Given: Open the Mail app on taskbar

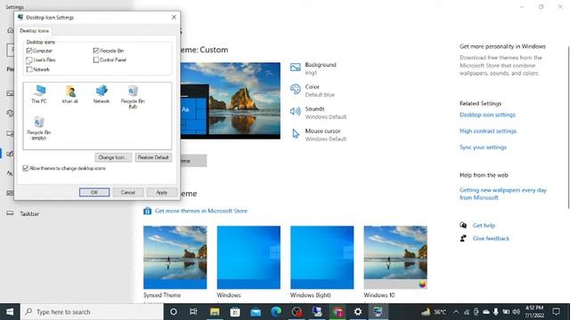Looking at the screenshot, I should click(256, 312).
